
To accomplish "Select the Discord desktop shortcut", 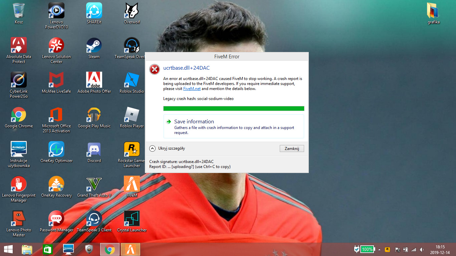I will coord(94,152).
